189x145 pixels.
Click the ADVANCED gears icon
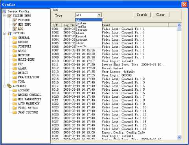click(9, 86)
